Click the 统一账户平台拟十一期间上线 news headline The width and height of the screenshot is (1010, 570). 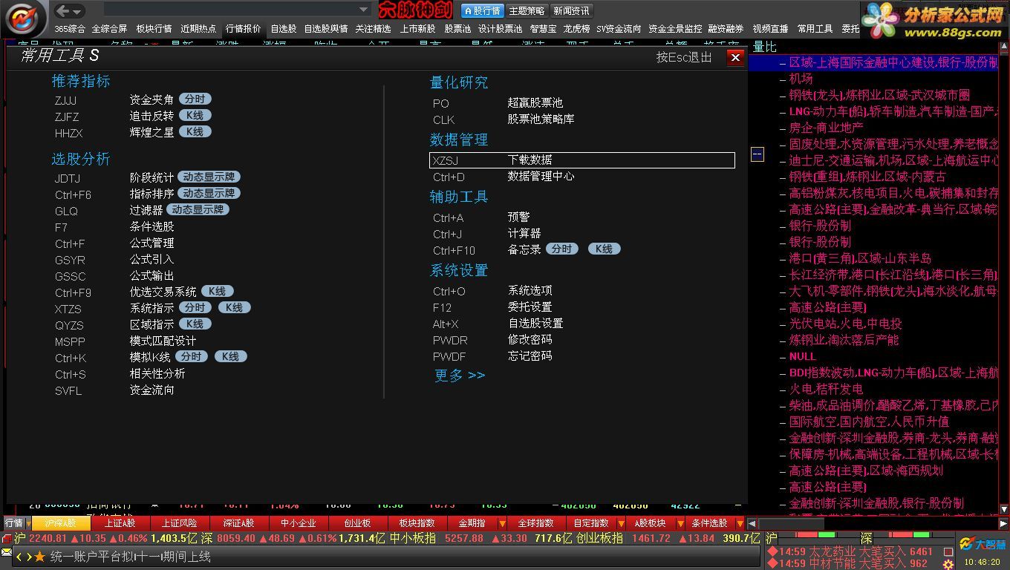tap(131, 556)
